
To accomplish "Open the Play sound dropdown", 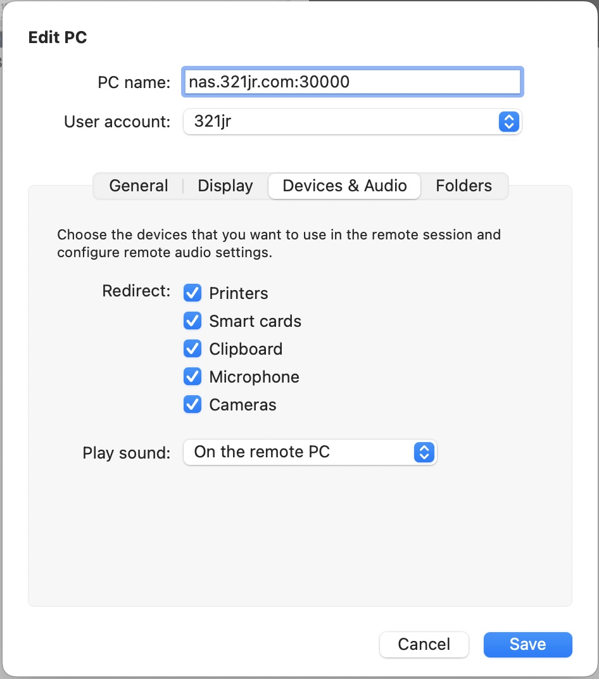I will (310, 452).
